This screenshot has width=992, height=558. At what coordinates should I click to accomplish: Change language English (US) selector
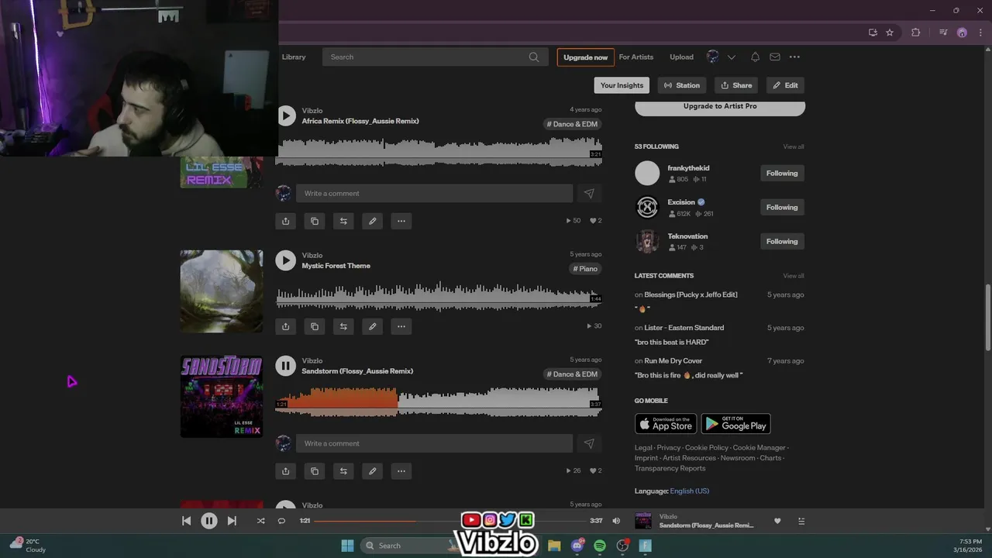tap(689, 491)
